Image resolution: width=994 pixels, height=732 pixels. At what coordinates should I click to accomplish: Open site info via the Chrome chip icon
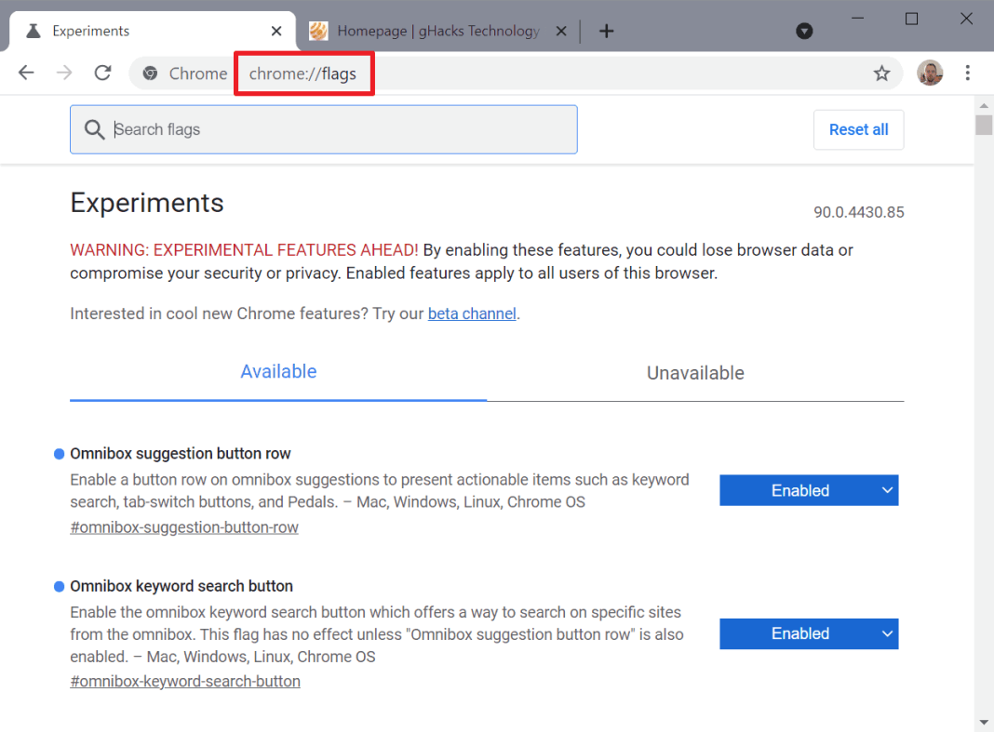[x=150, y=73]
